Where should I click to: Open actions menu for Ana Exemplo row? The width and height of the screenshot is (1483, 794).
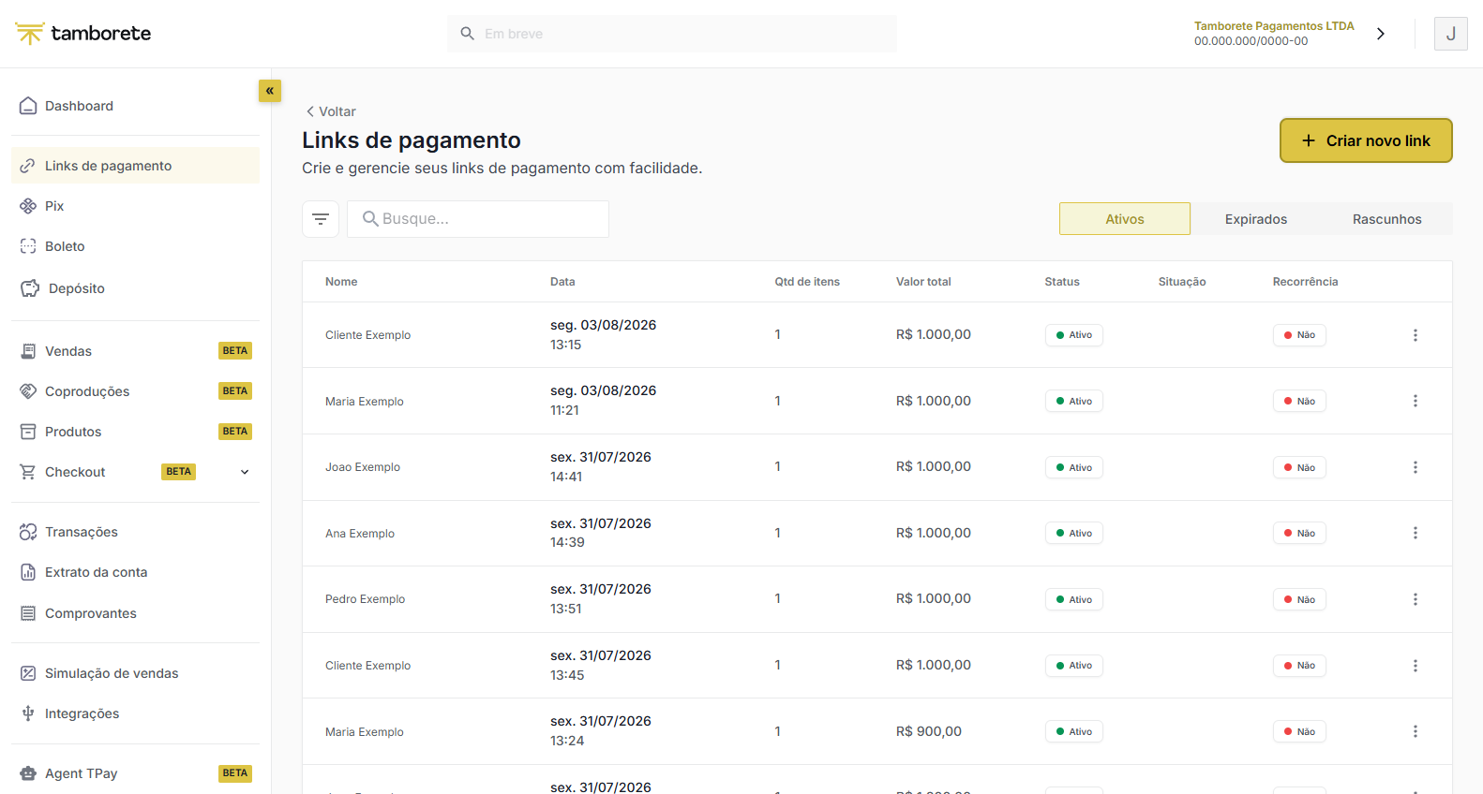point(1416,533)
